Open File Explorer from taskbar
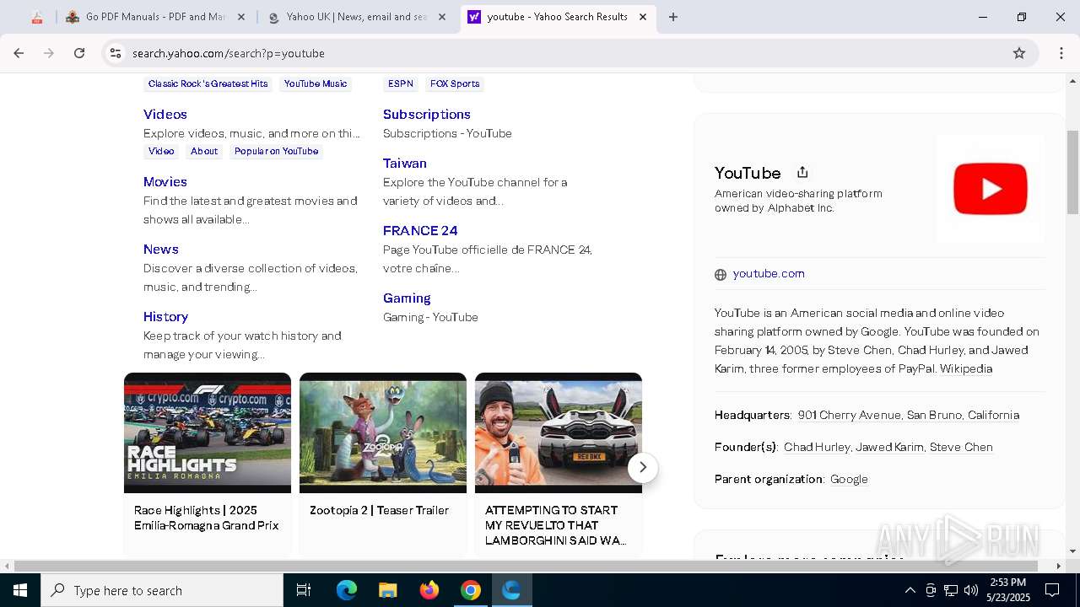This screenshot has width=1080, height=607. 388,590
